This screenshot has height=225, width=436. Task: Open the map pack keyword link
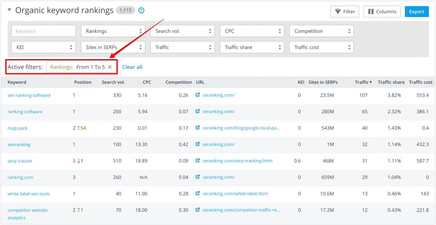(17, 128)
